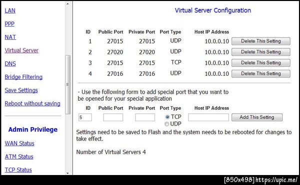Delete virtual server entry ID 2

[x=261, y=52]
